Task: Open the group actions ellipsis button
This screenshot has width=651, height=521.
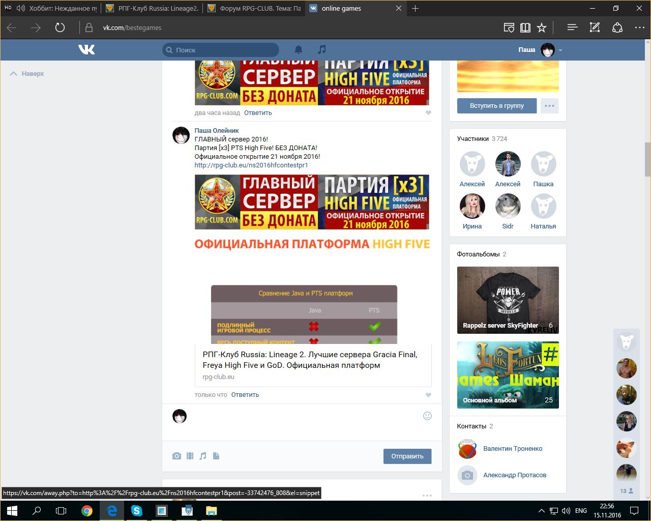Action: click(549, 106)
